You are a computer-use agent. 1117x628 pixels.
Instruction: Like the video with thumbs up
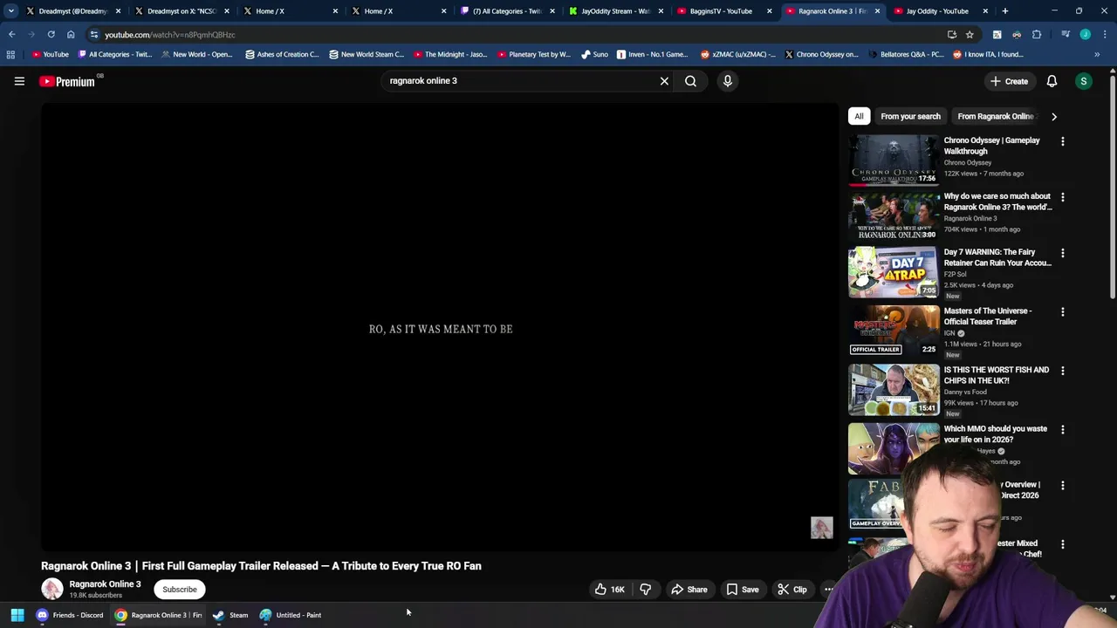(610, 590)
